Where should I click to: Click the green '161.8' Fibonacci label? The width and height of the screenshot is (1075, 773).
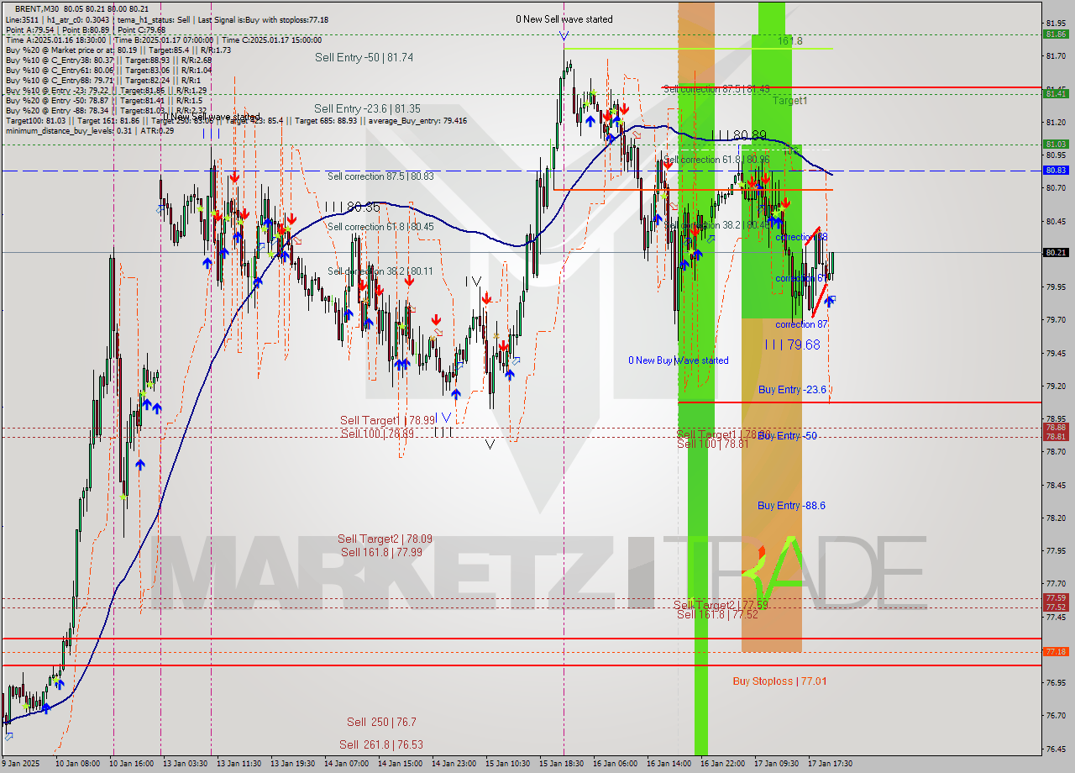[789, 40]
